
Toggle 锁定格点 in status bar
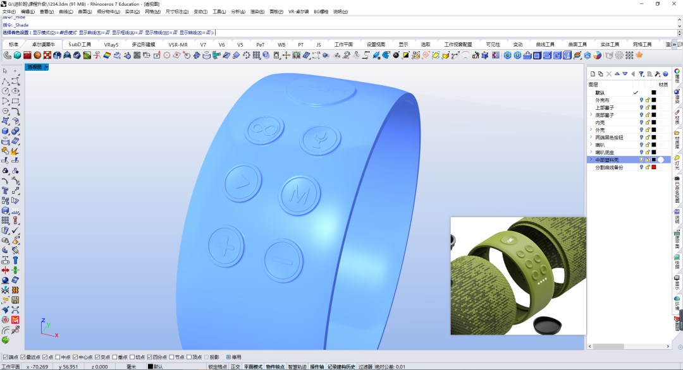point(218,366)
